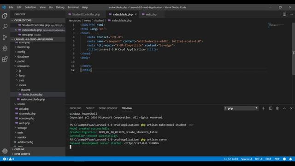This screenshot has width=295, height=166.
Task: Open channels.php in routes folder
Action: (x=27, y=113)
